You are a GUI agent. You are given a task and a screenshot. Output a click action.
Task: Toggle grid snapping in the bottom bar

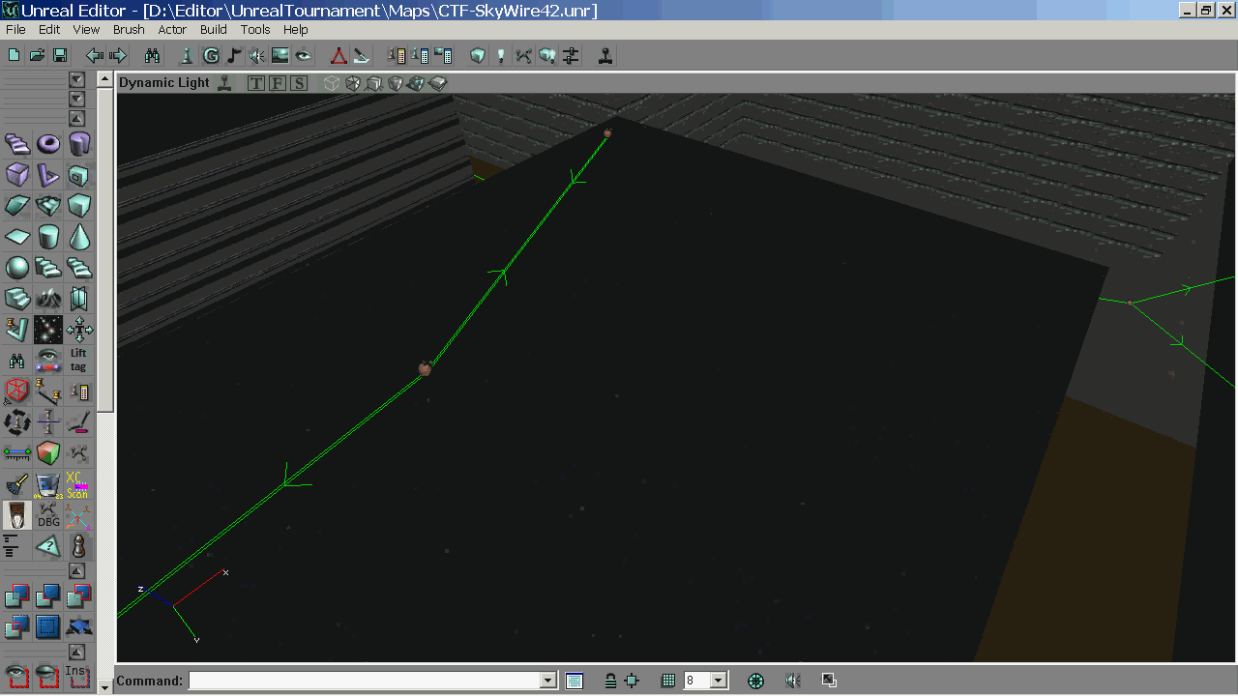coord(667,681)
